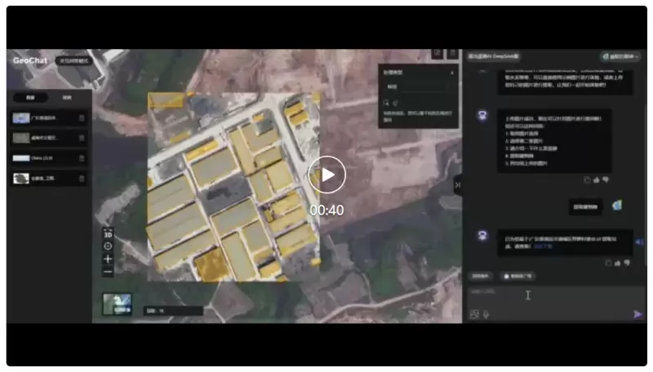Reset map orientation with compass icon
Screen dimensions: 653x372
click(108, 246)
